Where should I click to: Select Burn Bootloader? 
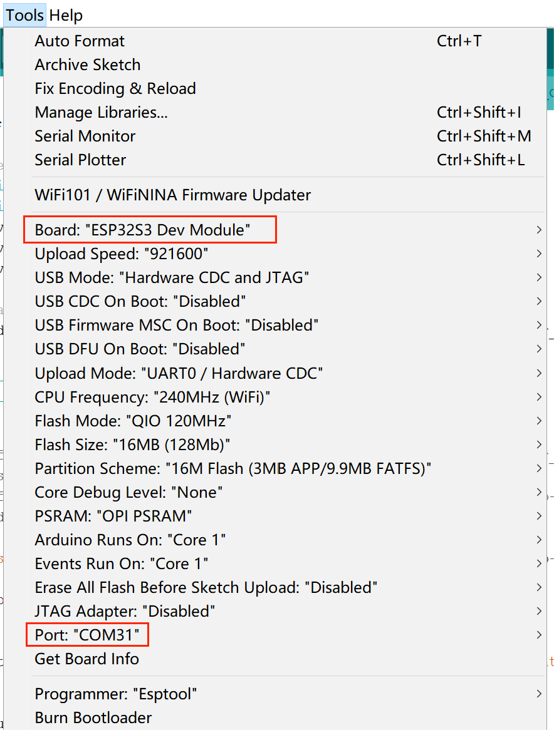[x=289, y=718]
